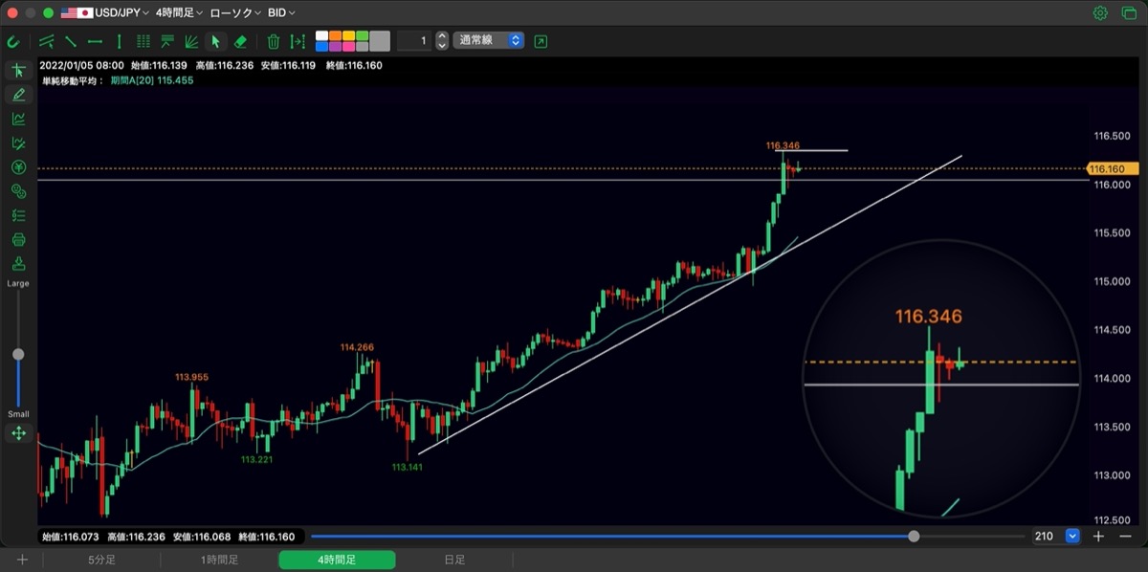
Task: Click the line width number field
Action: [413, 41]
